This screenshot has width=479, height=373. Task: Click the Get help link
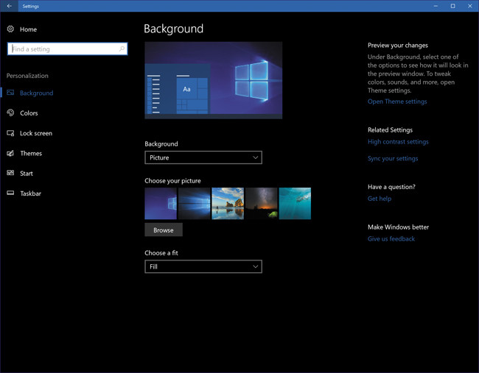(x=379, y=199)
